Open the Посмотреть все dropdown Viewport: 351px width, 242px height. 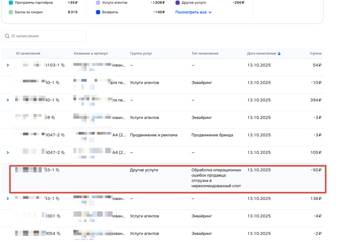click(x=194, y=12)
